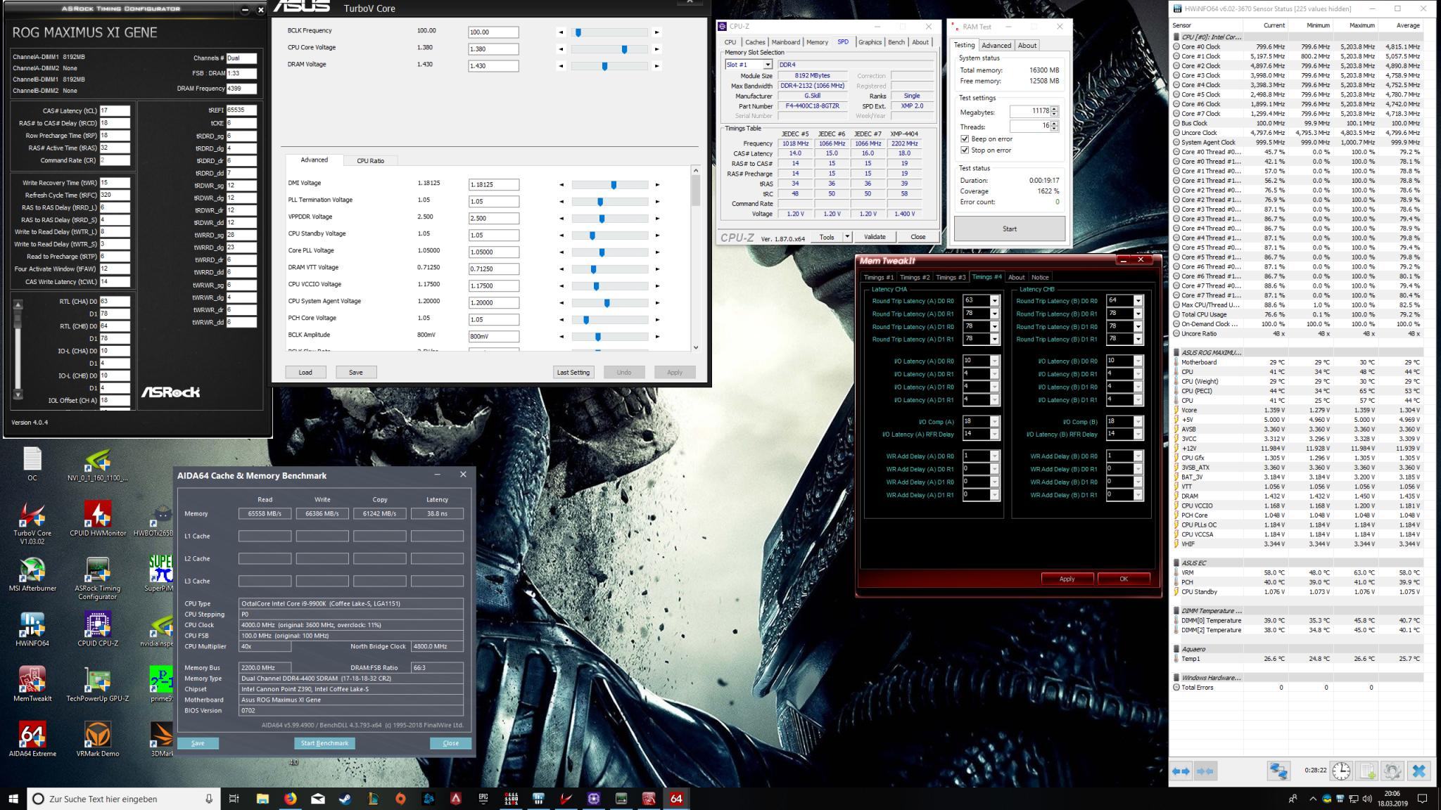Click Load button in TurboV Core
1441x810 pixels.
(x=305, y=372)
